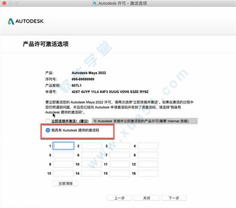The height and width of the screenshot is (208, 236).
Task: Click activation code field 7
Action: point(120,155)
